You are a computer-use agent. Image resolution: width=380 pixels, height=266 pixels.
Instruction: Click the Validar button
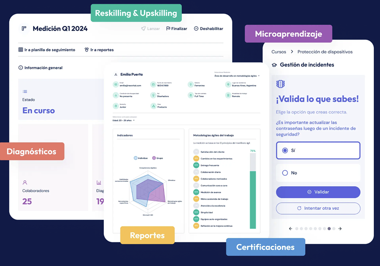(318, 192)
